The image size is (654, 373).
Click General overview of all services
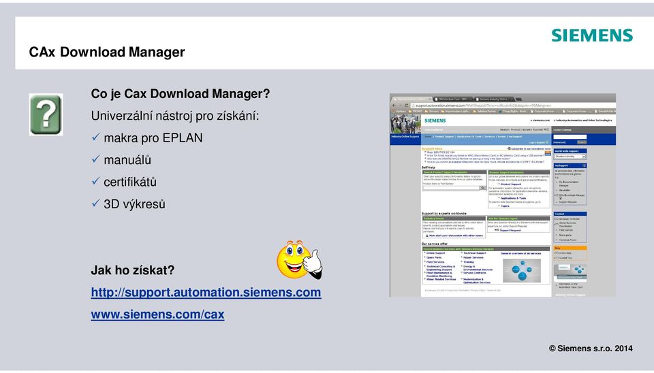click(x=521, y=253)
